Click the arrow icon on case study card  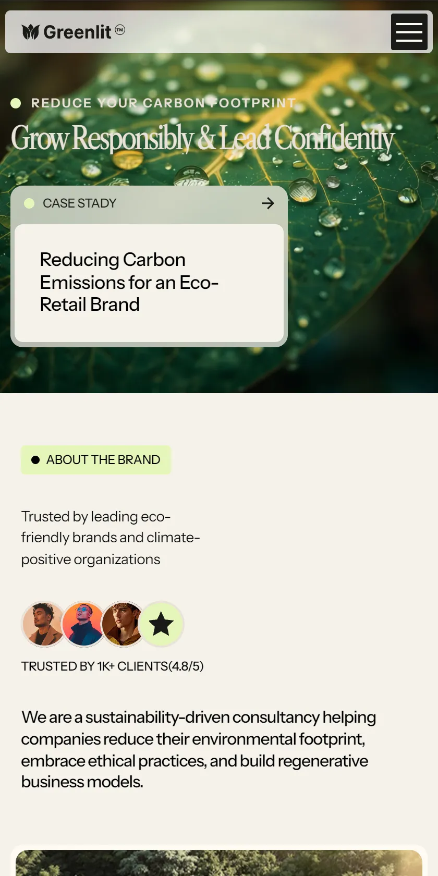(x=267, y=203)
